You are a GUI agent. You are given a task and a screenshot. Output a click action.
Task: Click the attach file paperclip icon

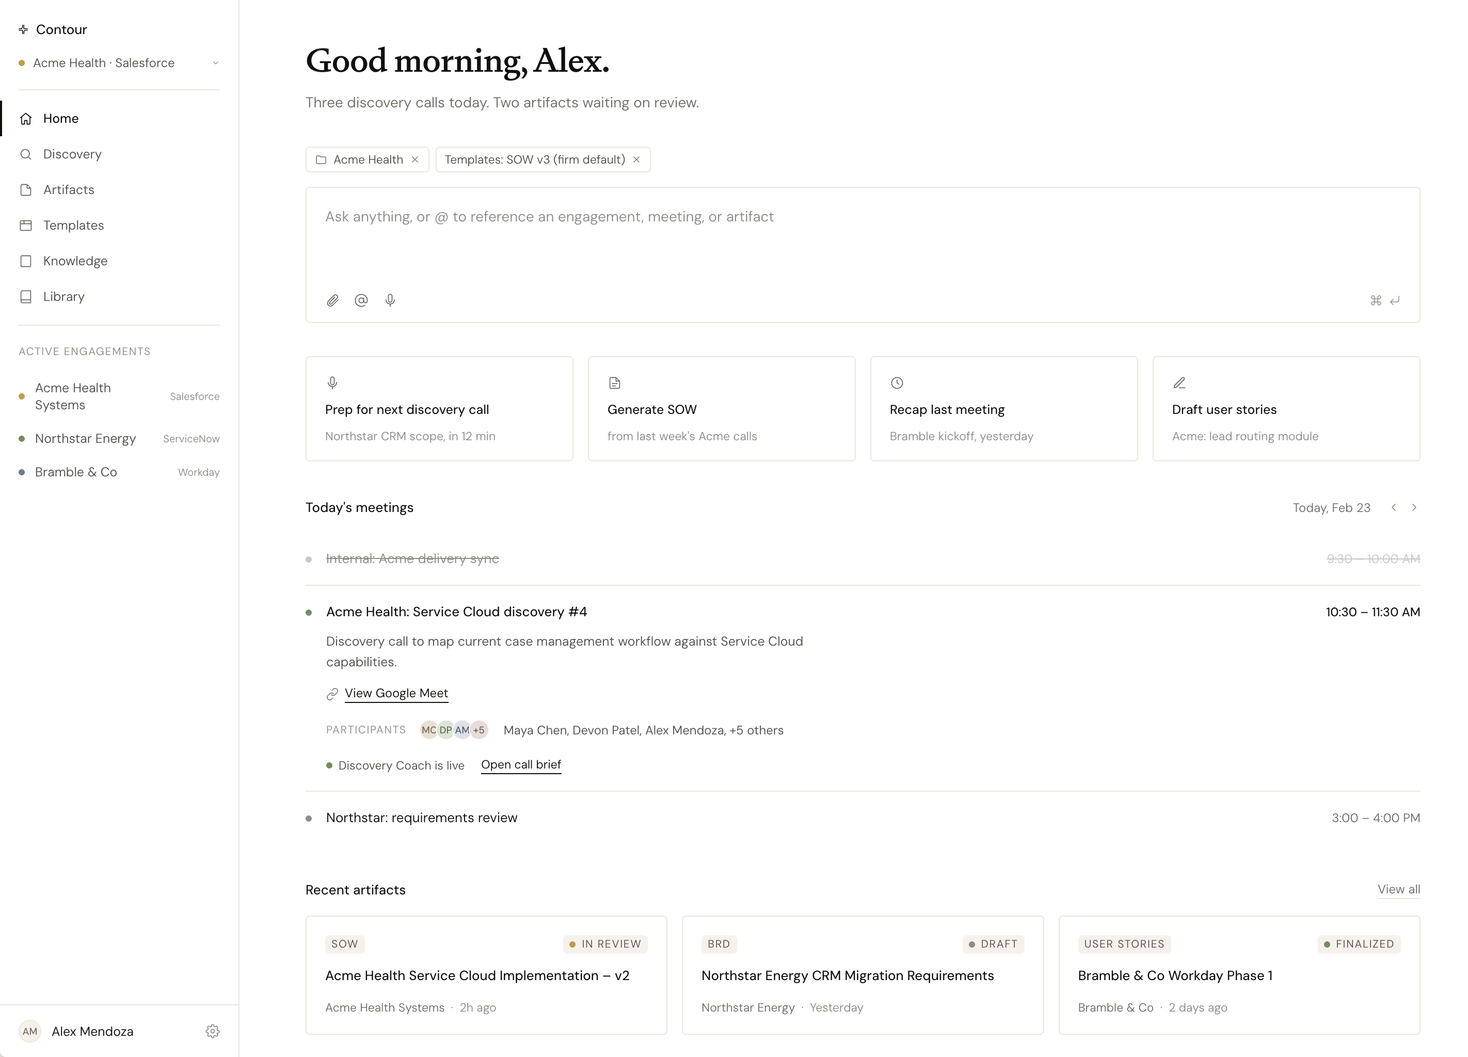click(333, 300)
